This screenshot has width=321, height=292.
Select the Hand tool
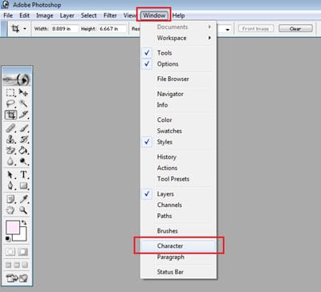coord(10,210)
